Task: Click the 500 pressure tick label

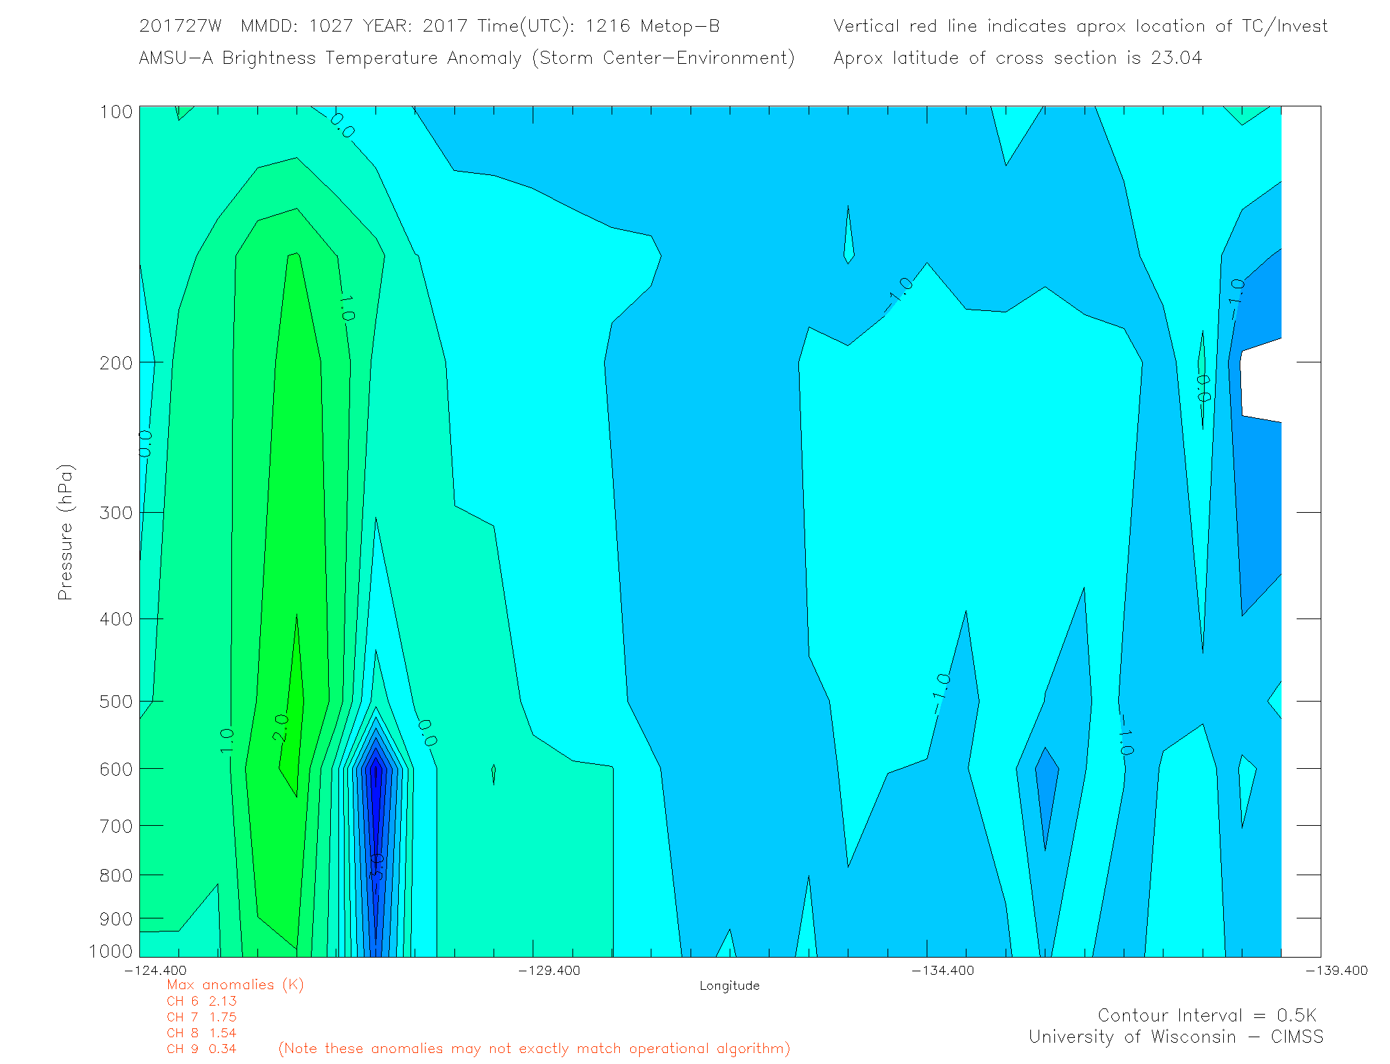Action: tap(115, 702)
